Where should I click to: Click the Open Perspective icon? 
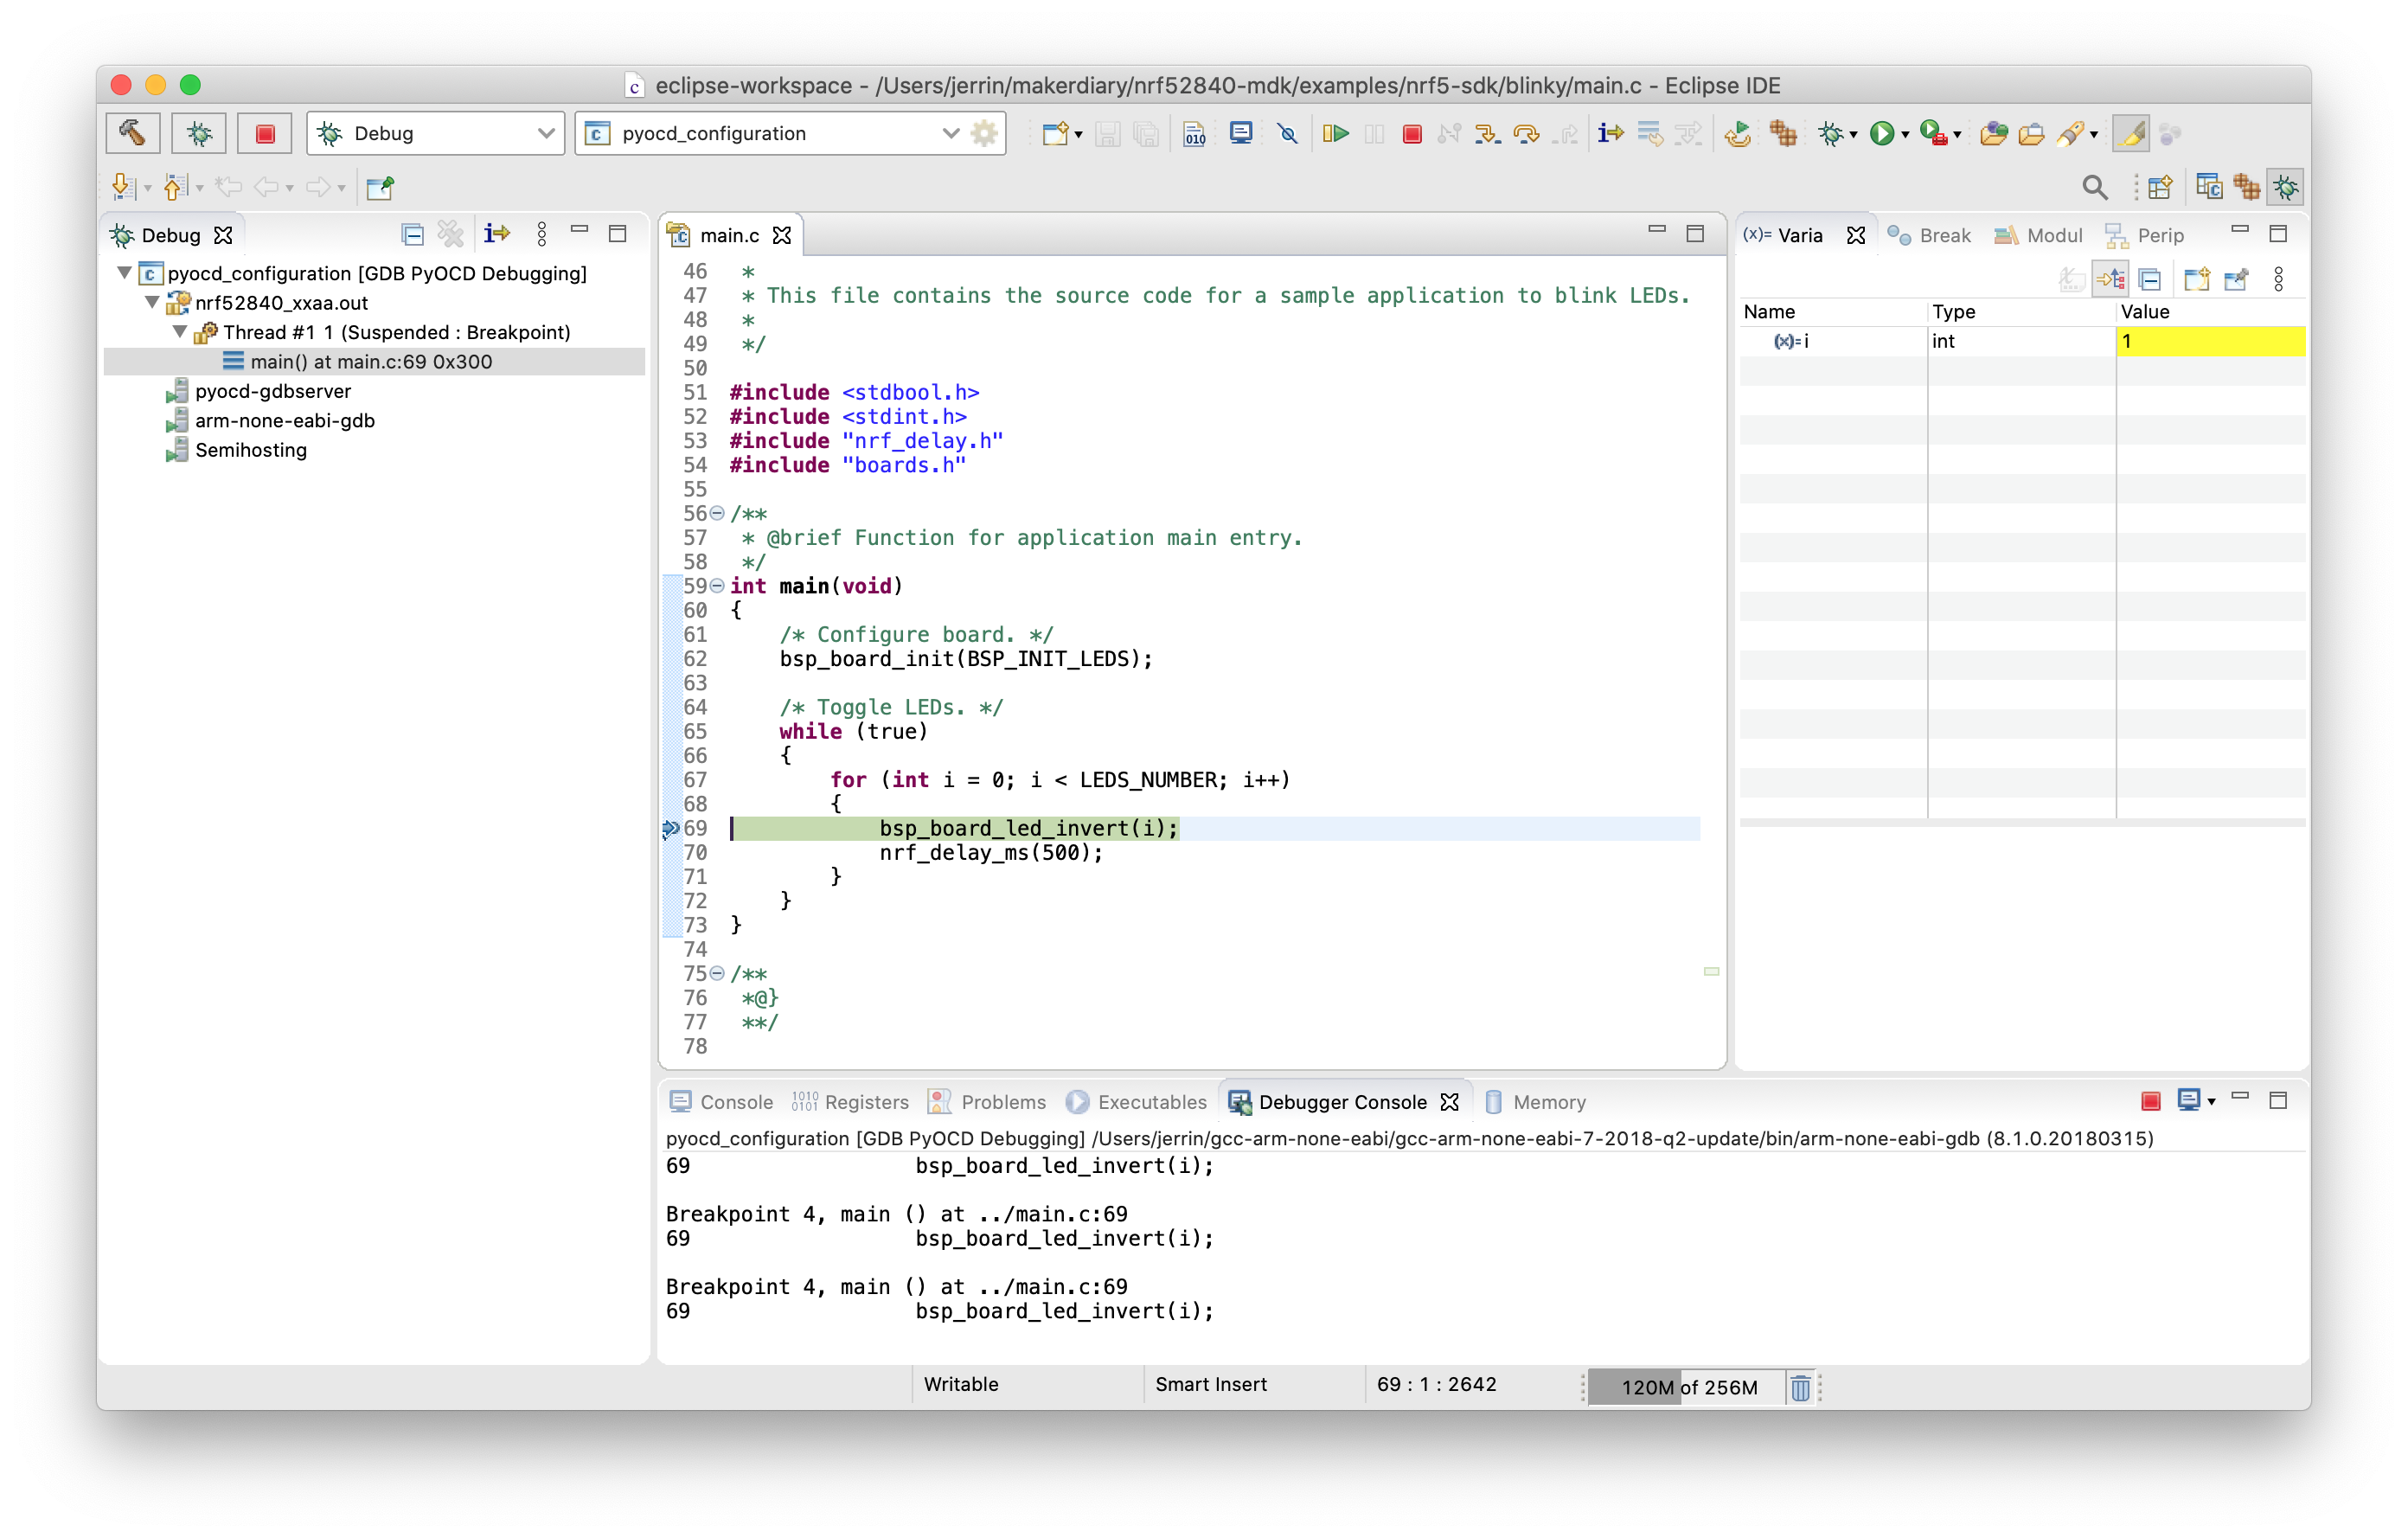point(2160,187)
